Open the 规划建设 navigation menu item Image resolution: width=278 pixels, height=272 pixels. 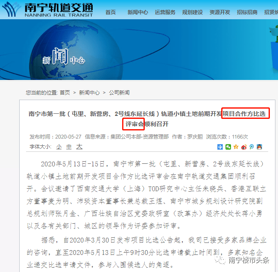(x=192, y=12)
